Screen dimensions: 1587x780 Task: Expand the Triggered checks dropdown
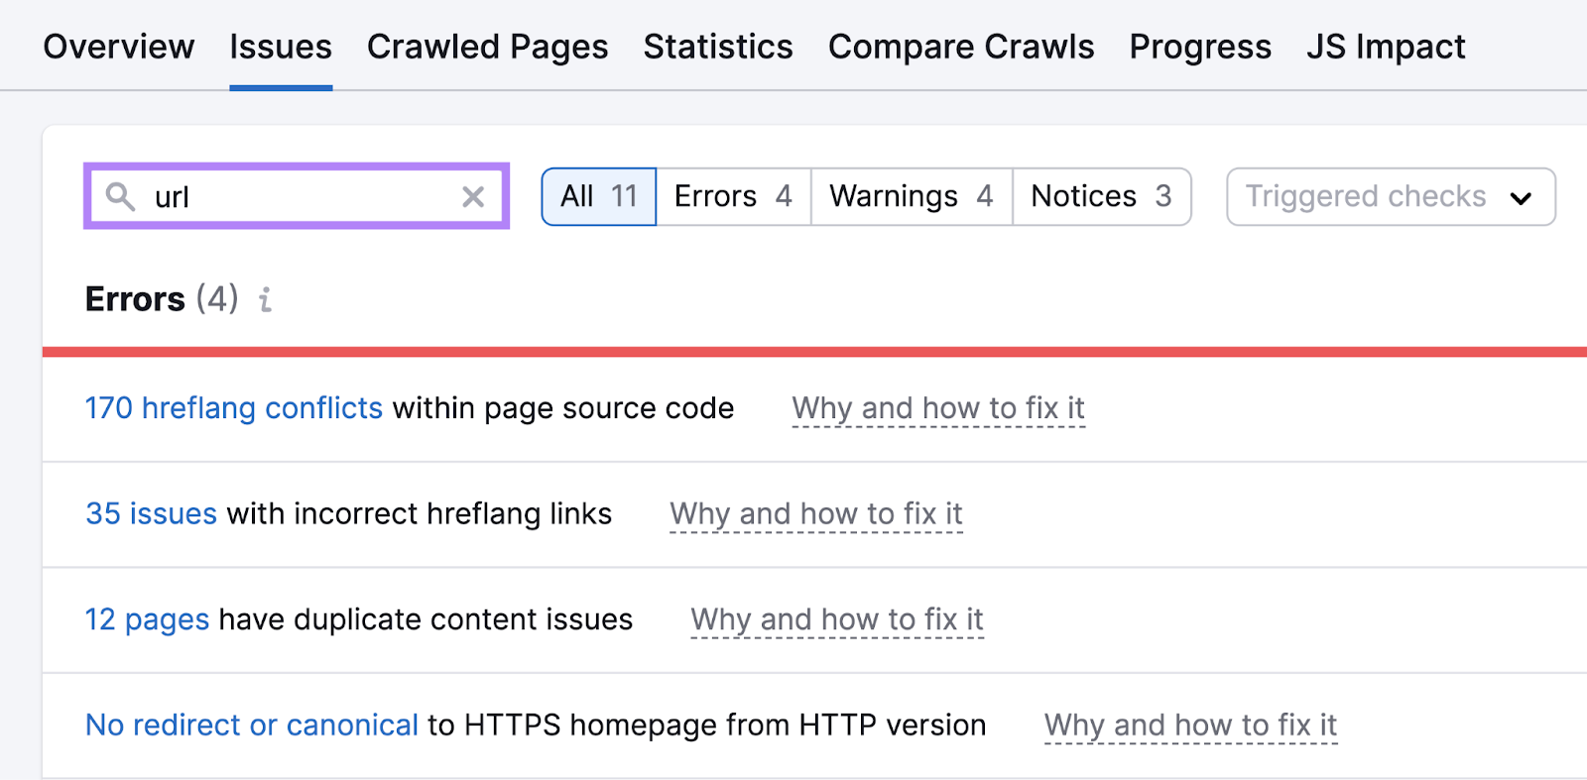(x=1391, y=196)
